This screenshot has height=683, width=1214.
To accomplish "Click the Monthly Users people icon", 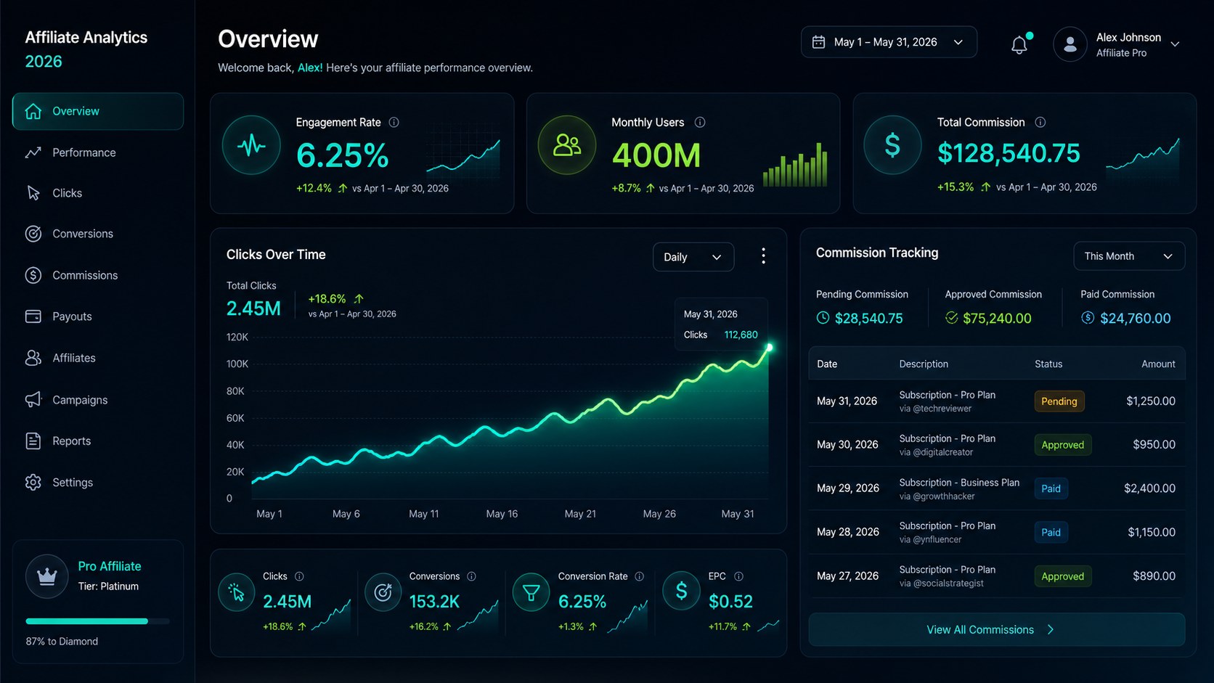I will pos(566,145).
